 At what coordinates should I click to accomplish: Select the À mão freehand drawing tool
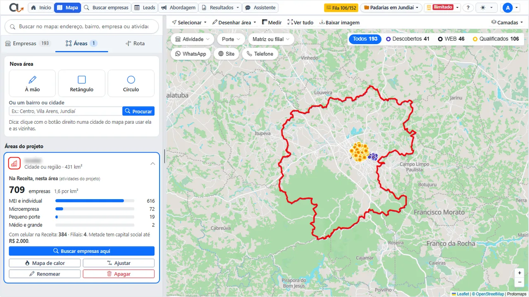(32, 83)
